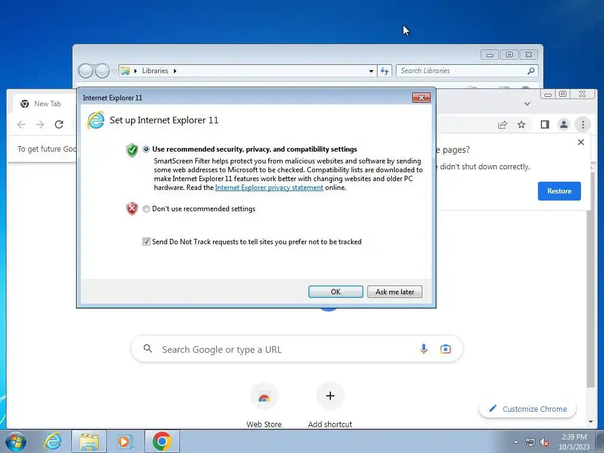Click Chrome vertical scrollbar
604x453 pixels.
(590, 280)
